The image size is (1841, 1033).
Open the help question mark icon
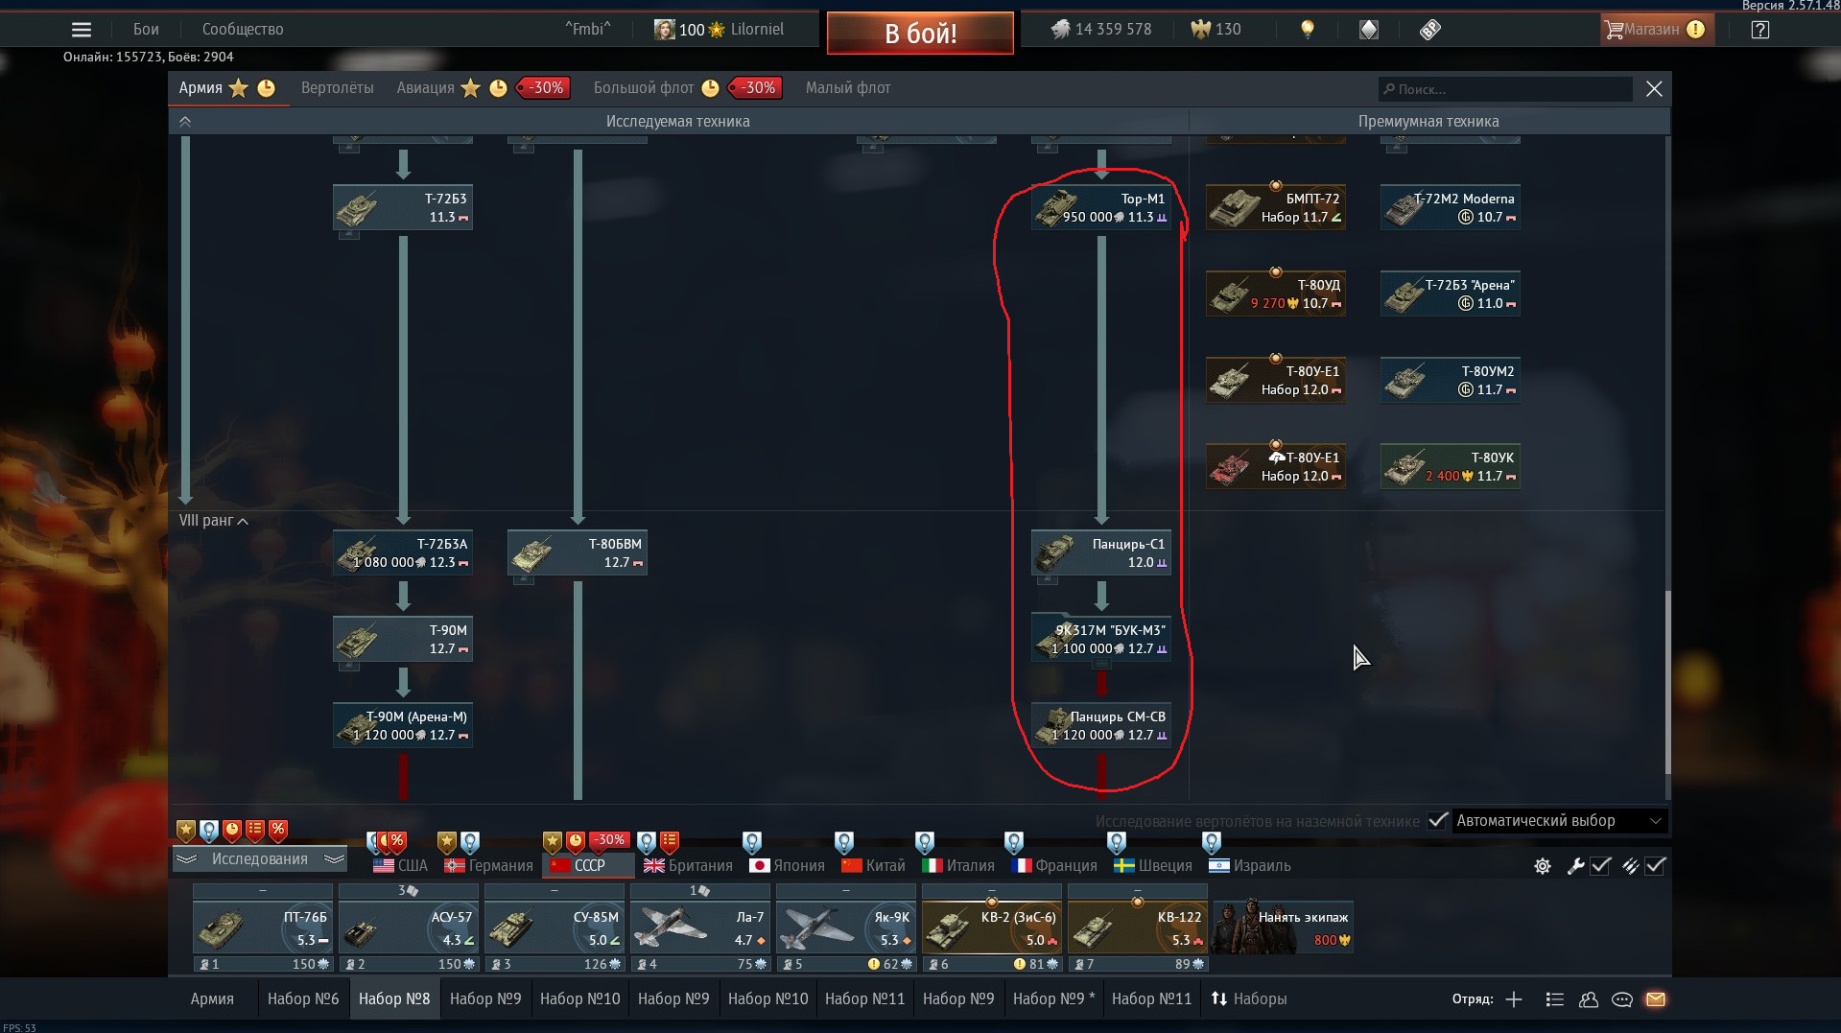coord(1760,30)
